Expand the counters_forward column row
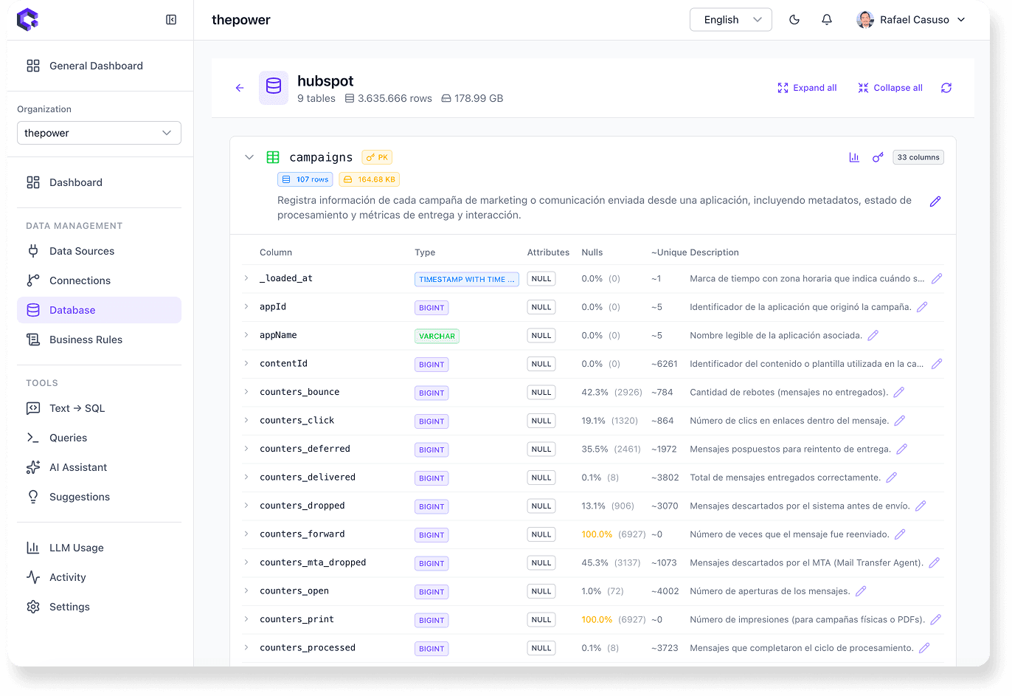This screenshot has width=1012, height=696. pyautogui.click(x=246, y=534)
